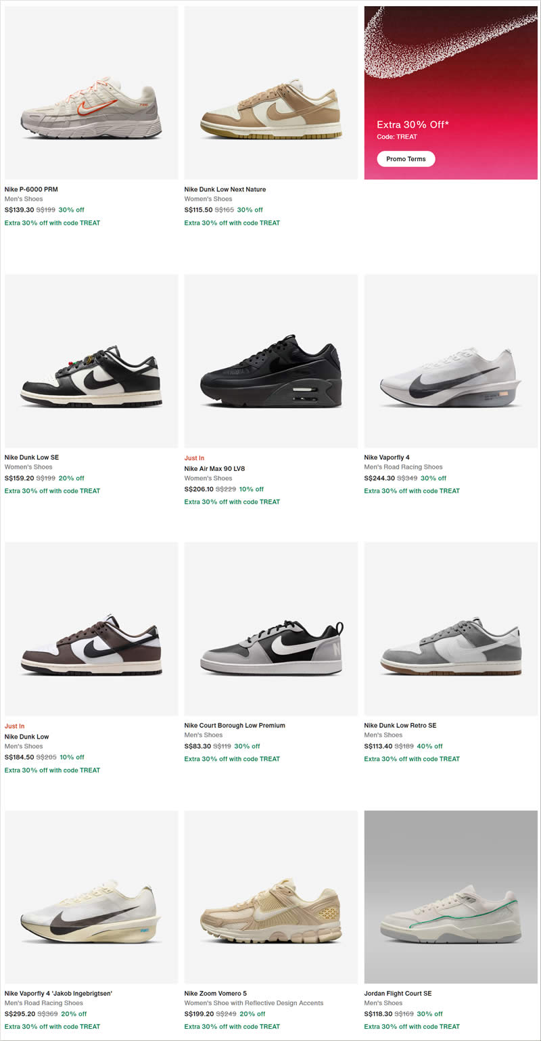
Task: Click the Jordan Flight Court SE product image
Action: pyautogui.click(x=451, y=896)
